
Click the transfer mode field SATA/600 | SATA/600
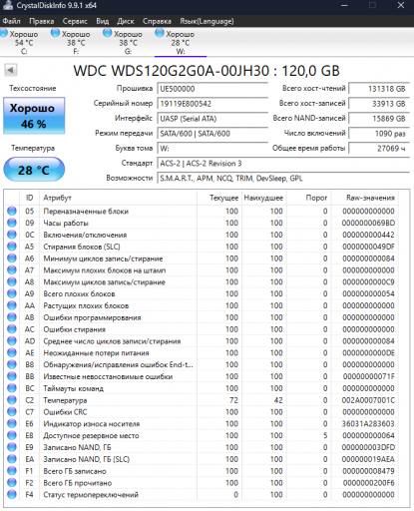(212, 134)
